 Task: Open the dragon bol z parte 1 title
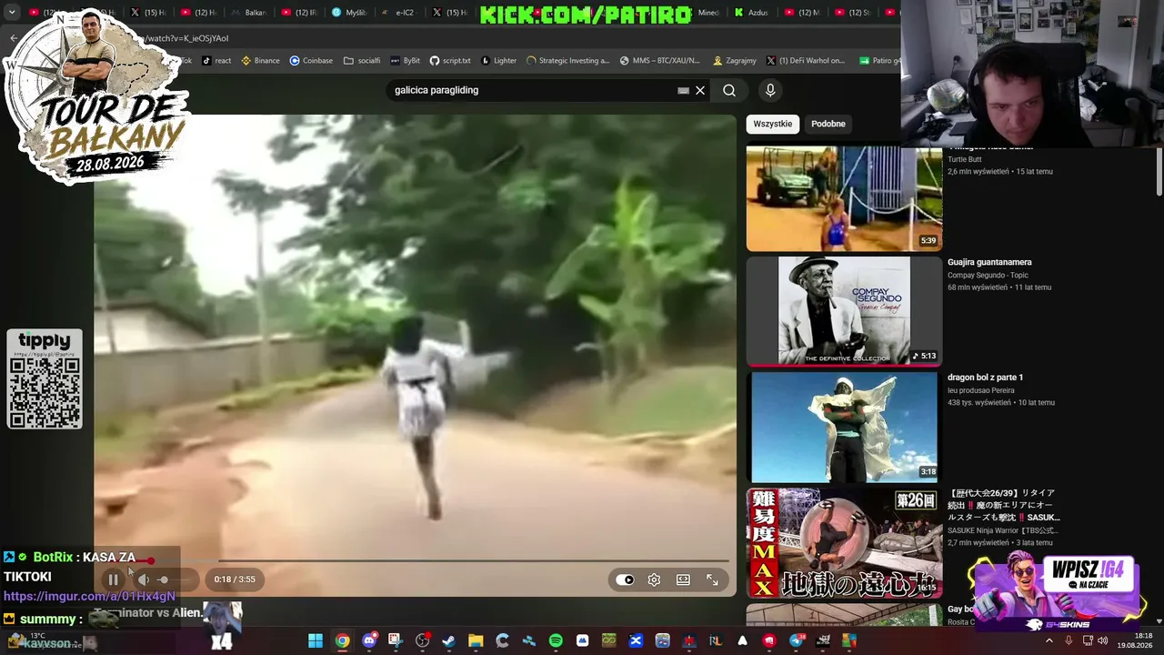point(985,377)
